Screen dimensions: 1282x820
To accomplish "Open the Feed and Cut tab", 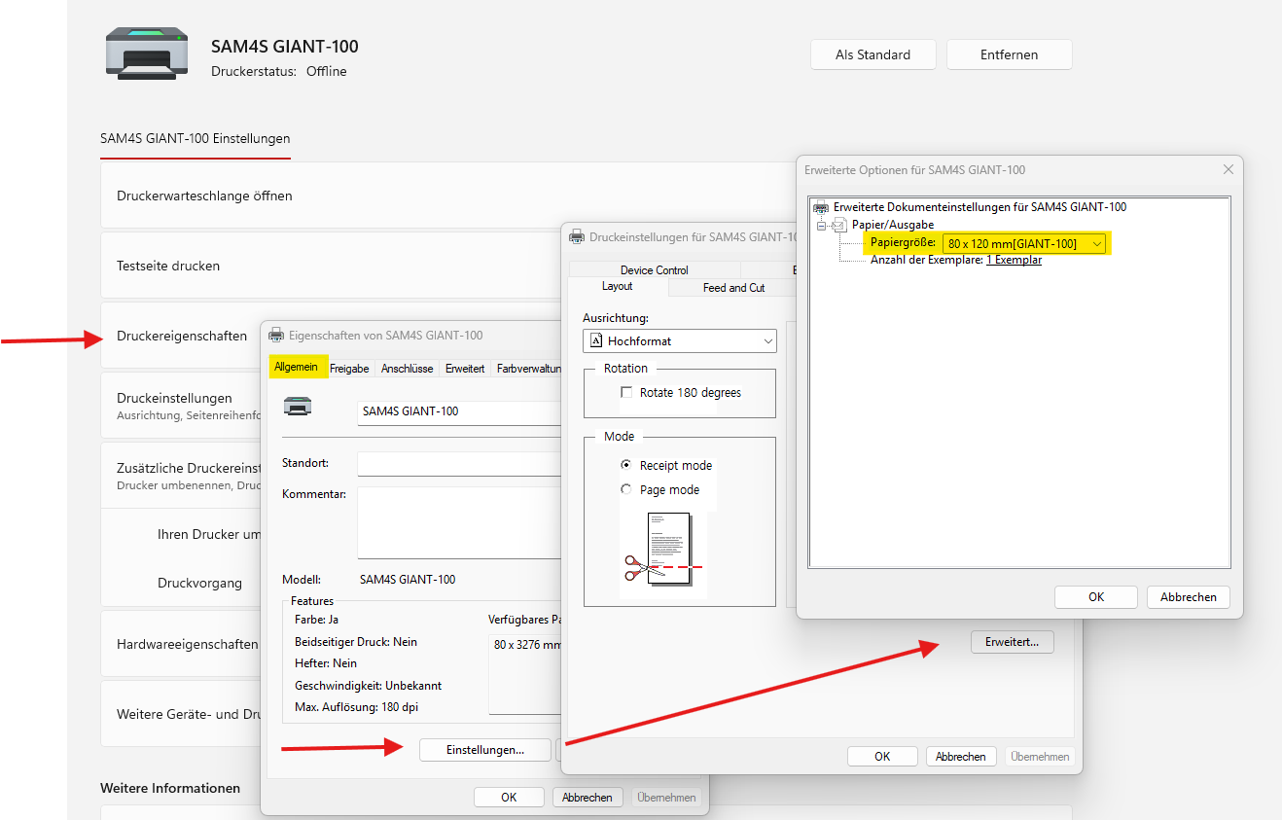I will [x=734, y=288].
